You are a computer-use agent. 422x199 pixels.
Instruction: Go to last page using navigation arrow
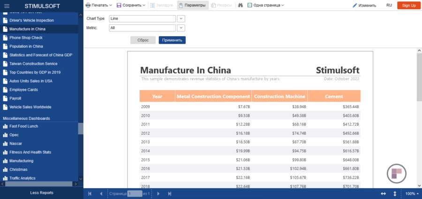pos(170,193)
